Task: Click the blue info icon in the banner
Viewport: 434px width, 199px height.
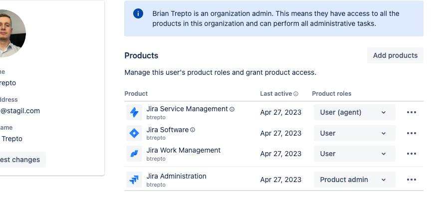Action: (138, 13)
